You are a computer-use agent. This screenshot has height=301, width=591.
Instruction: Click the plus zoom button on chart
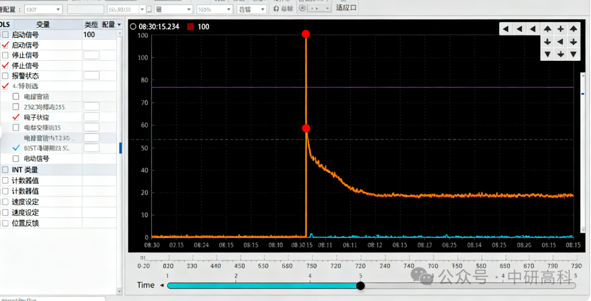560,28
